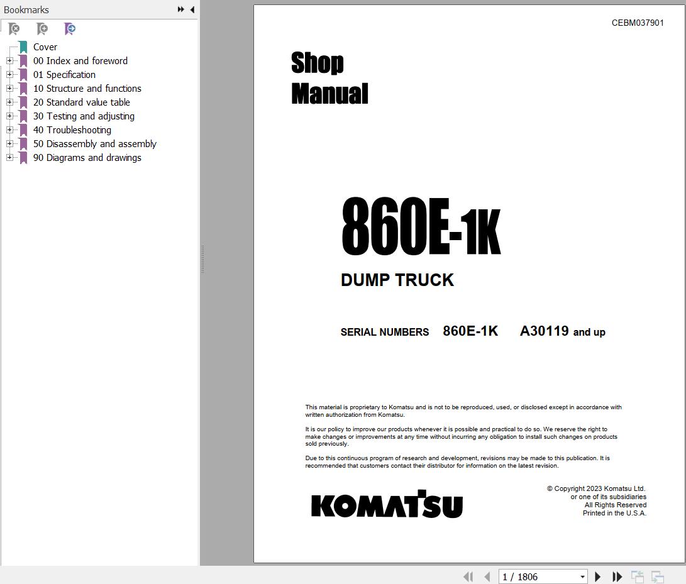Viewport: 686px width, 584px height.
Task: Open the Cover bookmark
Action: pos(45,47)
